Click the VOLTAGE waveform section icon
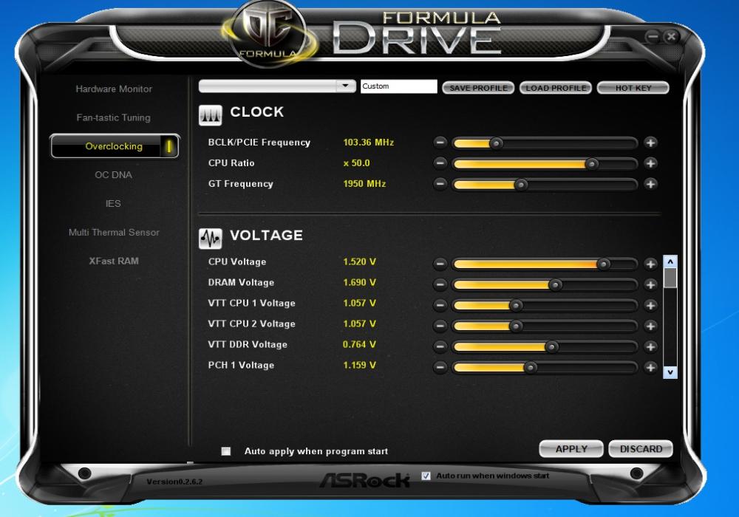The width and height of the screenshot is (739, 517). (210, 239)
